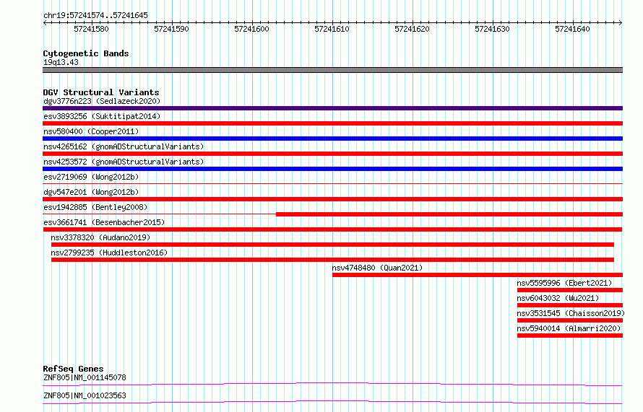The height and width of the screenshot is (412, 643).
Task: Click the red dgv547e201 variant bar
Action: (x=332, y=199)
